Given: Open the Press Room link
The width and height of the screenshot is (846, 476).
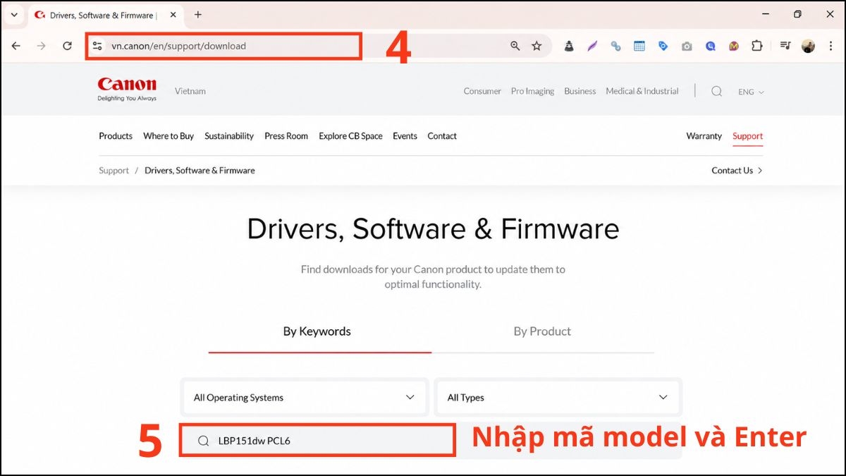Looking at the screenshot, I should pos(286,136).
